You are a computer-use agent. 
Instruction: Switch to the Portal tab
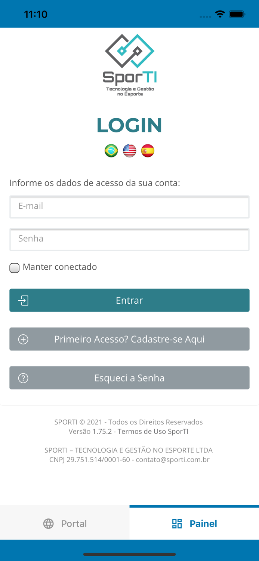tap(64, 524)
